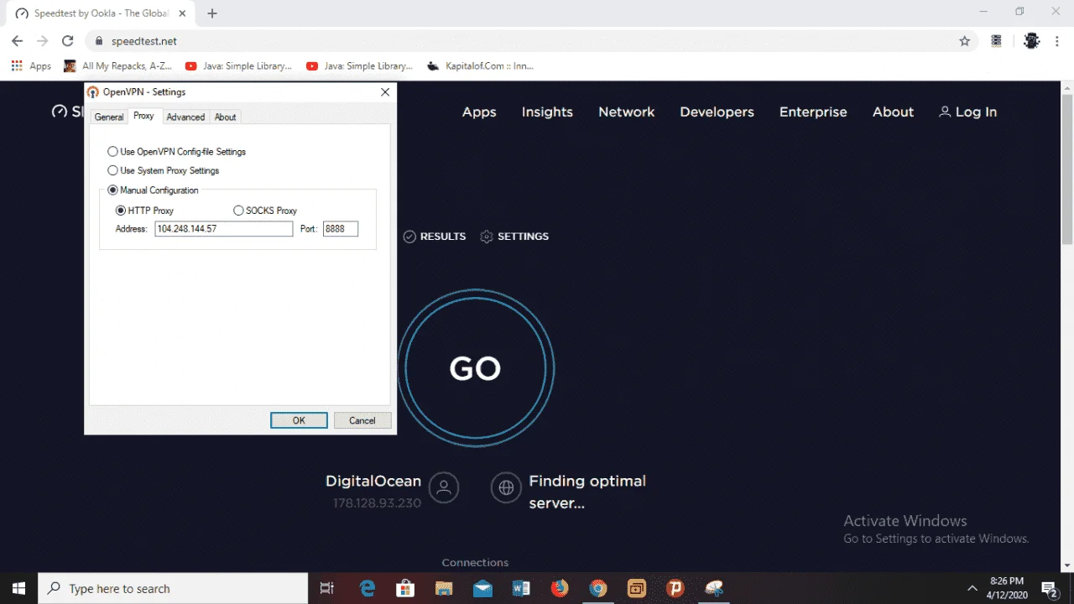This screenshot has height=604, width=1074.
Task: Click the IP address 178.128.93.230
Action: pos(377,502)
